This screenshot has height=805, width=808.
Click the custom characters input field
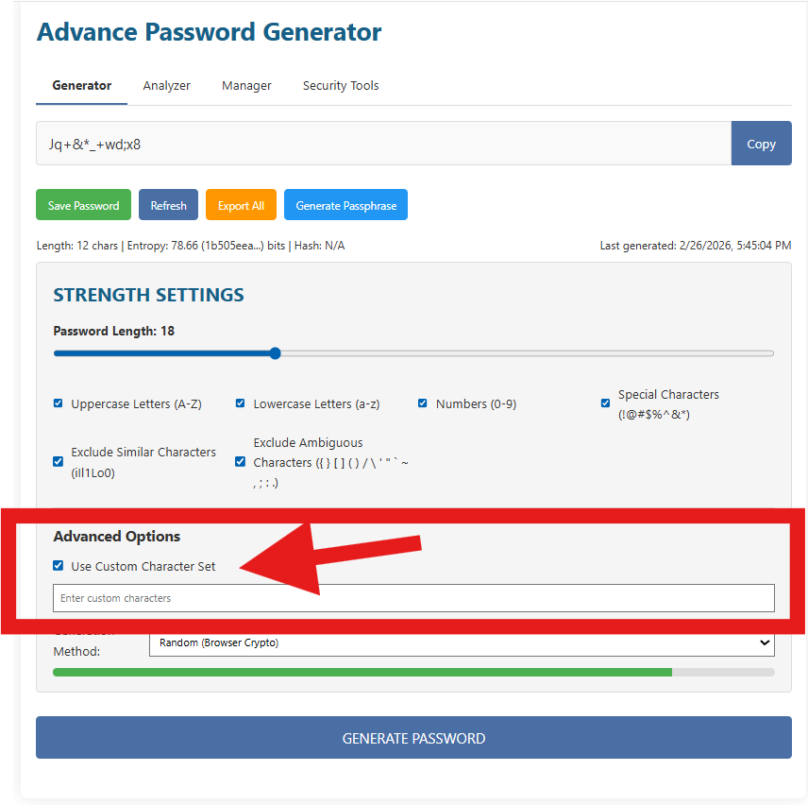[413, 597]
